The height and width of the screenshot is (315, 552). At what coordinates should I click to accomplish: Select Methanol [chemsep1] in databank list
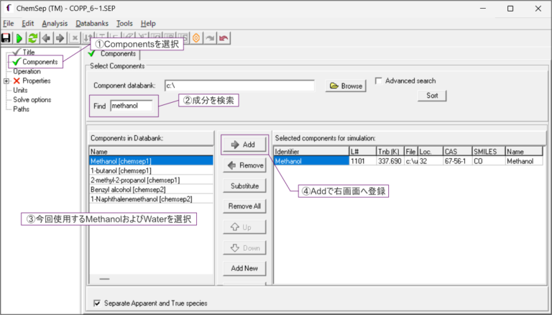pyautogui.click(x=151, y=161)
